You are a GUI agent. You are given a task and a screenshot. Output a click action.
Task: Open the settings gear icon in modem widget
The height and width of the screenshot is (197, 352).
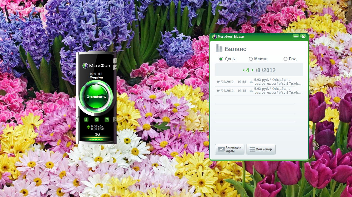pos(96,120)
